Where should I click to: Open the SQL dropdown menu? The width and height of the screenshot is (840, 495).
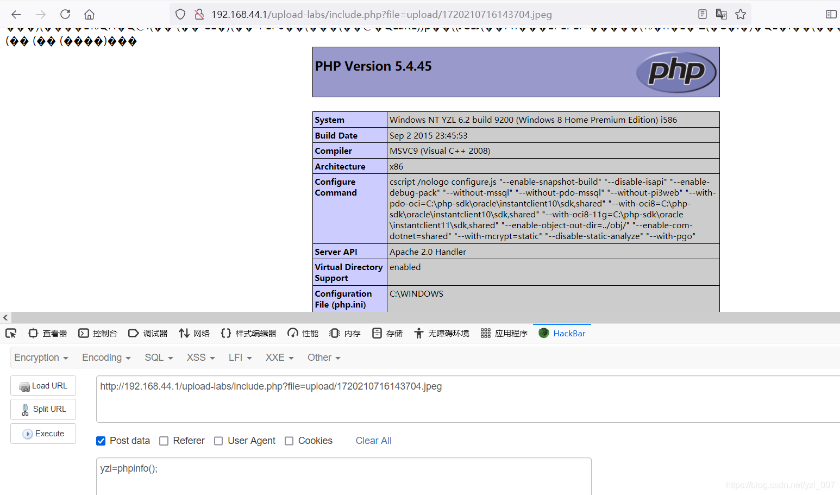(x=159, y=358)
